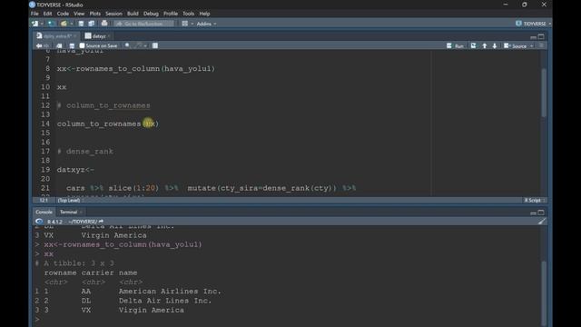Screen dimensions: 581x327
Task: Click the Save current document icon in the main toolbar
Action: click(x=81, y=24)
